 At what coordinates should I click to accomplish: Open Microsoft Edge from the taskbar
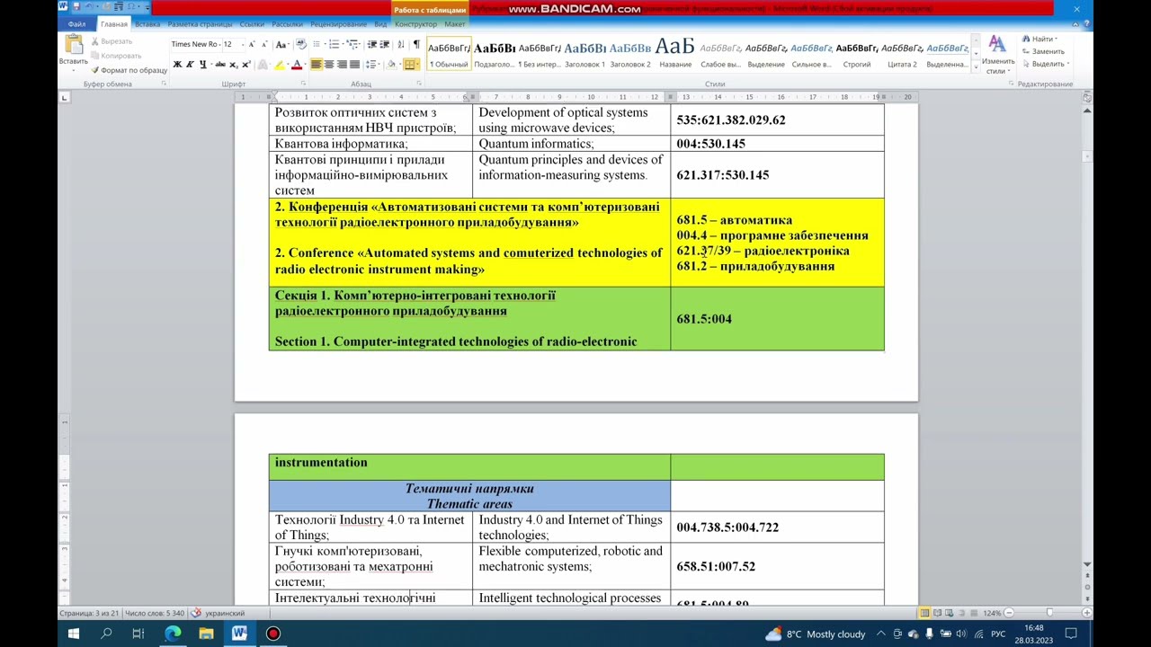point(172,634)
